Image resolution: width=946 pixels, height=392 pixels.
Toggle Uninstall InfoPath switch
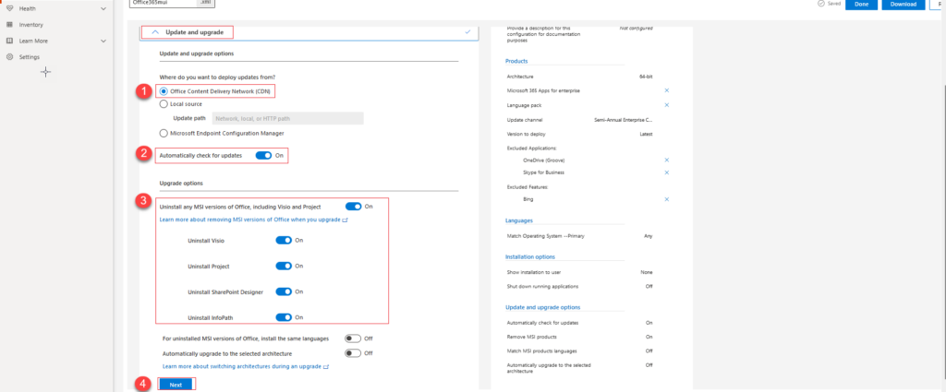(x=284, y=317)
